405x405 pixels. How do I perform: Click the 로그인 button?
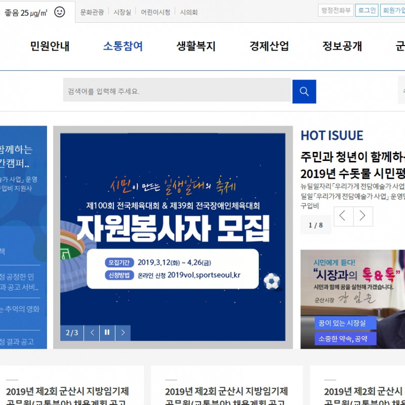tap(367, 10)
